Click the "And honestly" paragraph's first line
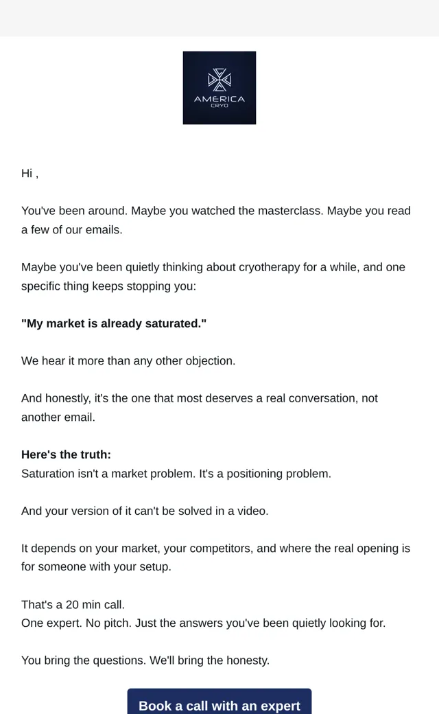The image size is (439, 714). coord(199,398)
